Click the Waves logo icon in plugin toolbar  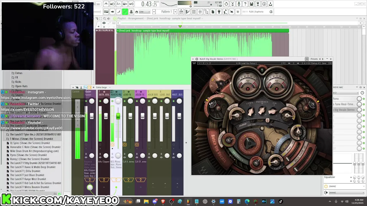194,63
